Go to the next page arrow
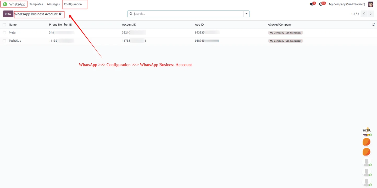This screenshot has height=188, width=377. point(371,14)
